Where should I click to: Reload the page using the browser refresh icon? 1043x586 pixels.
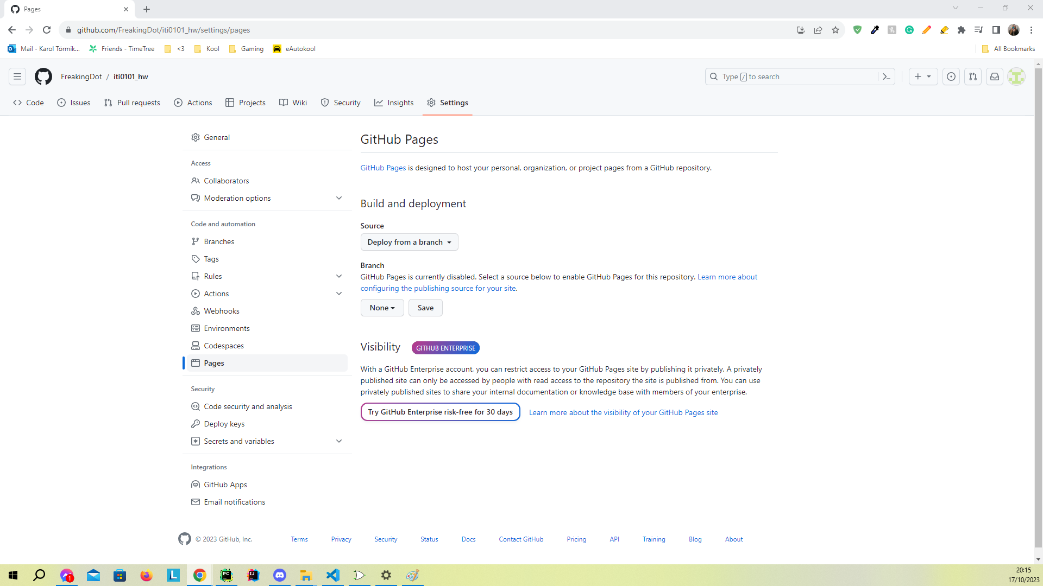coord(47,30)
